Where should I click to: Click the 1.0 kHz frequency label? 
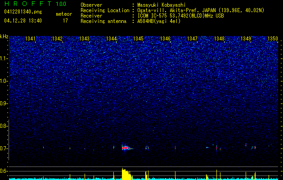click(4, 81)
